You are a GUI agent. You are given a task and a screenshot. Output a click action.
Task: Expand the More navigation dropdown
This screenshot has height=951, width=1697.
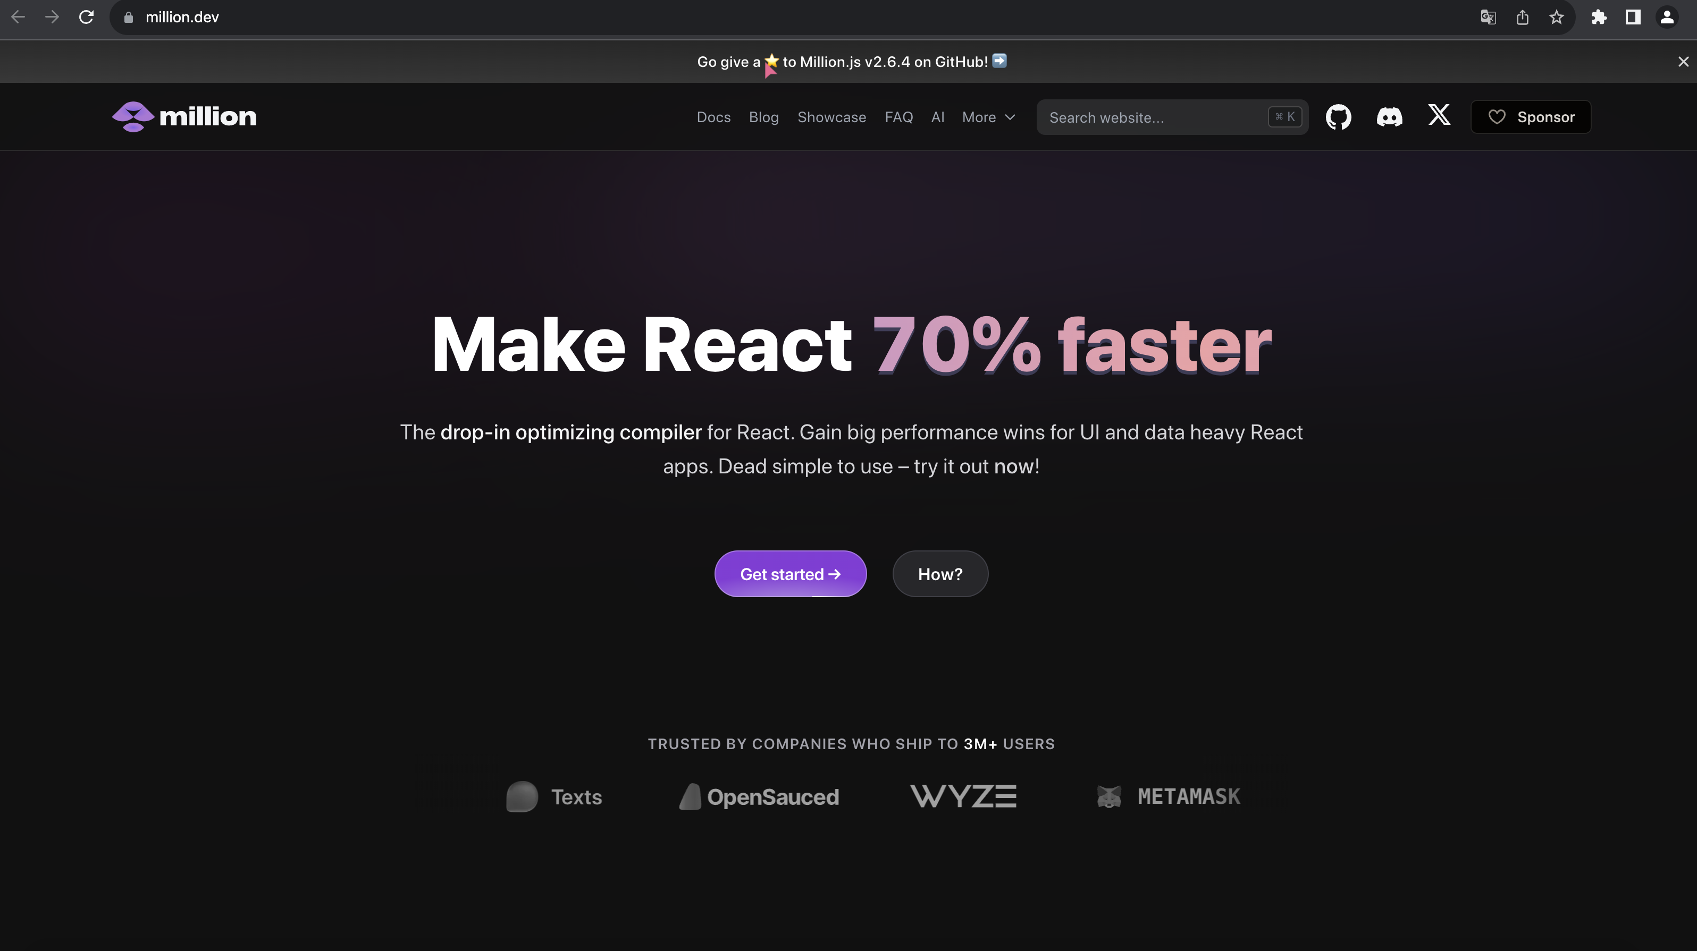[x=988, y=116]
